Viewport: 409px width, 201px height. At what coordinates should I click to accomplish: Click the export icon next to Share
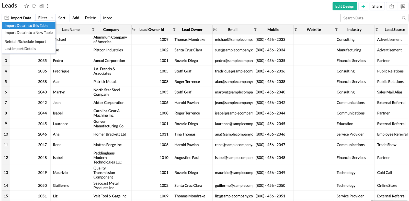tap(392, 6)
